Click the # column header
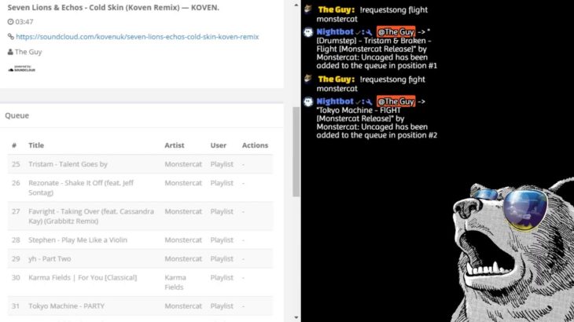 [x=14, y=145]
